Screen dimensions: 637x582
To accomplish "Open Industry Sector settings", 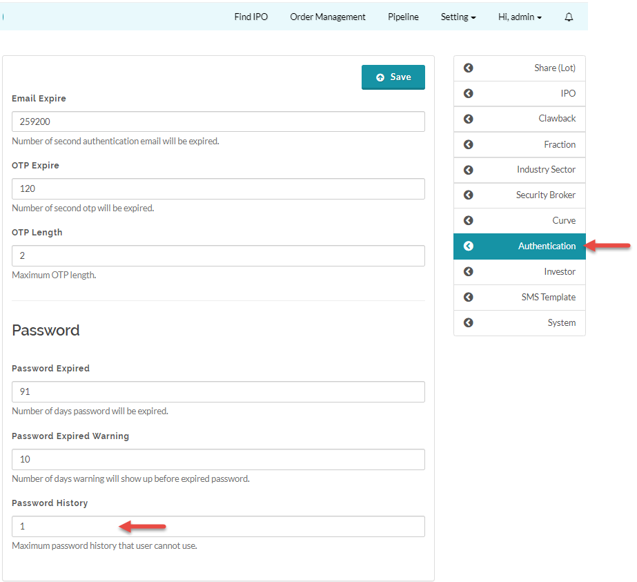I will 520,169.
